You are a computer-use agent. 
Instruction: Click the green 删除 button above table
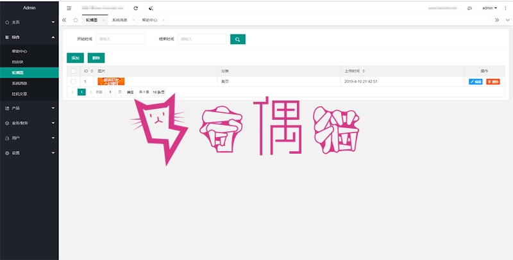[x=96, y=58]
